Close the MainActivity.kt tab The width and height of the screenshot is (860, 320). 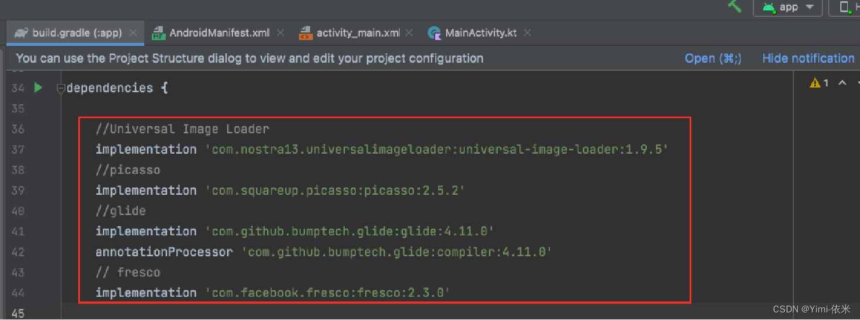tap(527, 33)
